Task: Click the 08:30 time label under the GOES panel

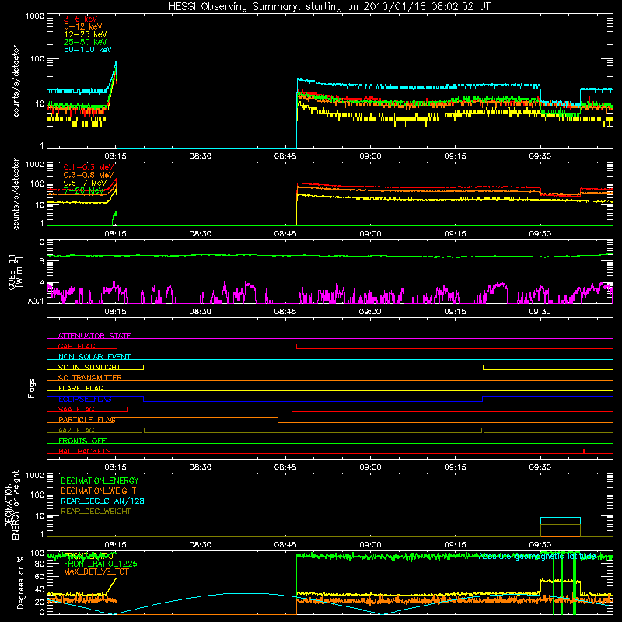Action: coord(201,312)
